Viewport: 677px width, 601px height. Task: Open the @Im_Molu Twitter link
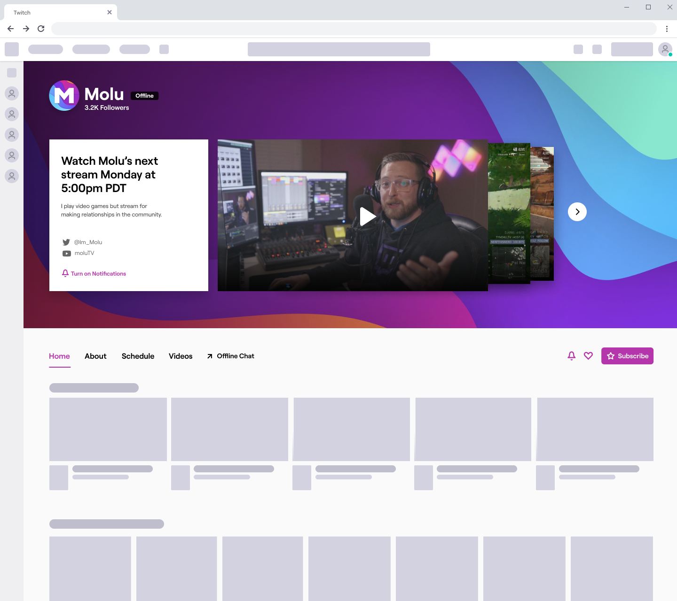88,242
